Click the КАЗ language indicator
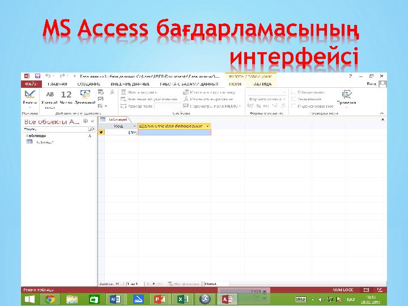 click(351, 300)
